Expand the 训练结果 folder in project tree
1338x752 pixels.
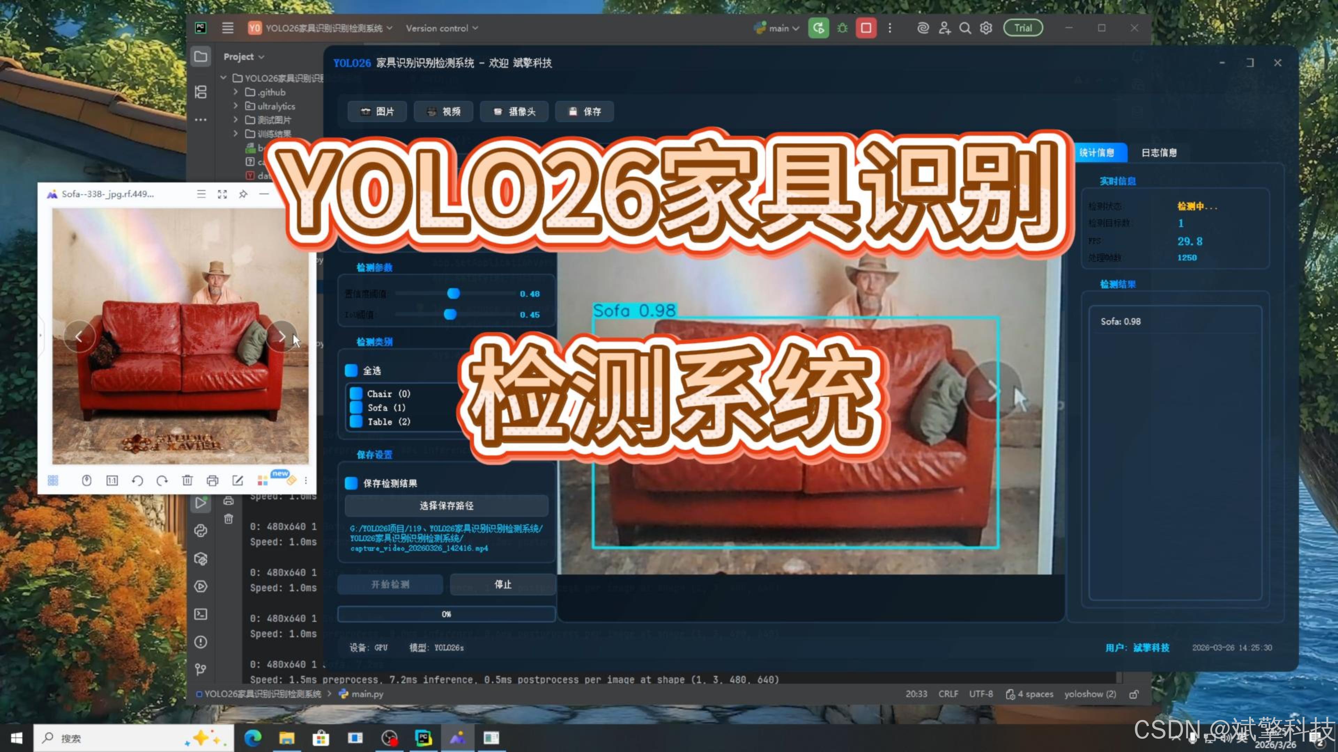(x=236, y=134)
